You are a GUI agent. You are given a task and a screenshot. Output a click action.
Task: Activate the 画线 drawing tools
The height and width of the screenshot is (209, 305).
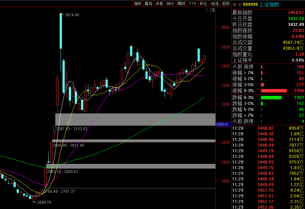181,3
